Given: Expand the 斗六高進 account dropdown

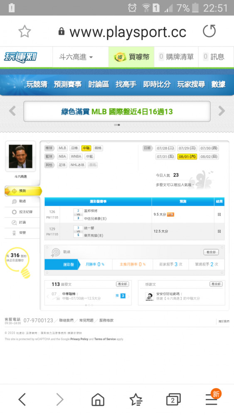Looking at the screenshot, I should pyautogui.click(x=76, y=57).
